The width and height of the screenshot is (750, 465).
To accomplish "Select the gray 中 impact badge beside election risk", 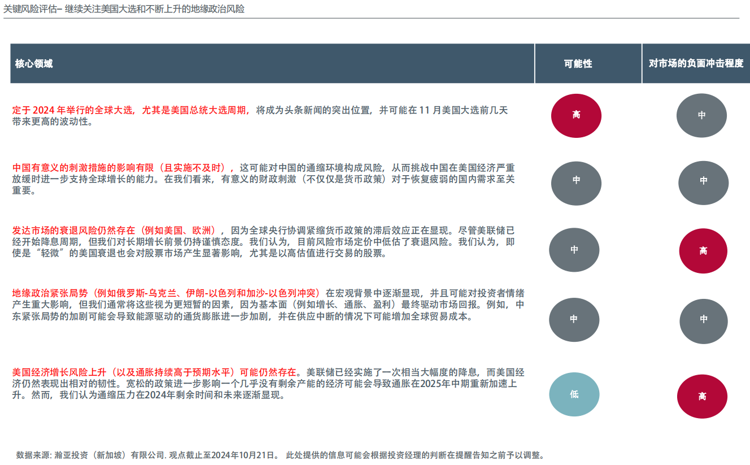I will click(x=702, y=115).
